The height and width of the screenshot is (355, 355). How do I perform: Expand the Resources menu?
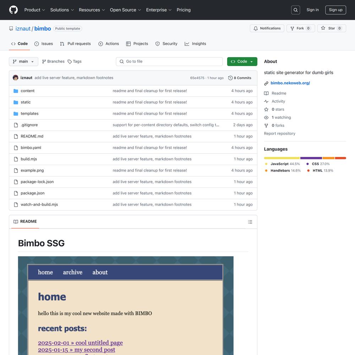(x=92, y=10)
